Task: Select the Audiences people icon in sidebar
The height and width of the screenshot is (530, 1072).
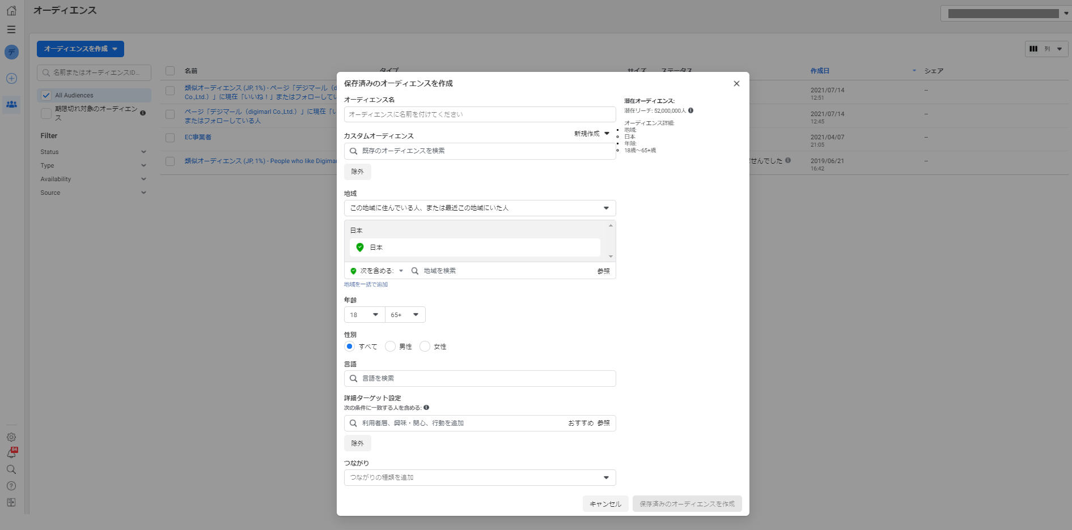Action: pos(11,104)
